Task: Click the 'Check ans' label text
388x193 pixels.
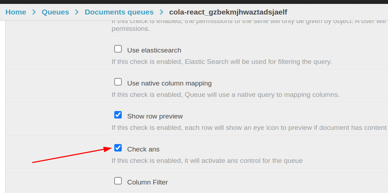Action: (143, 149)
